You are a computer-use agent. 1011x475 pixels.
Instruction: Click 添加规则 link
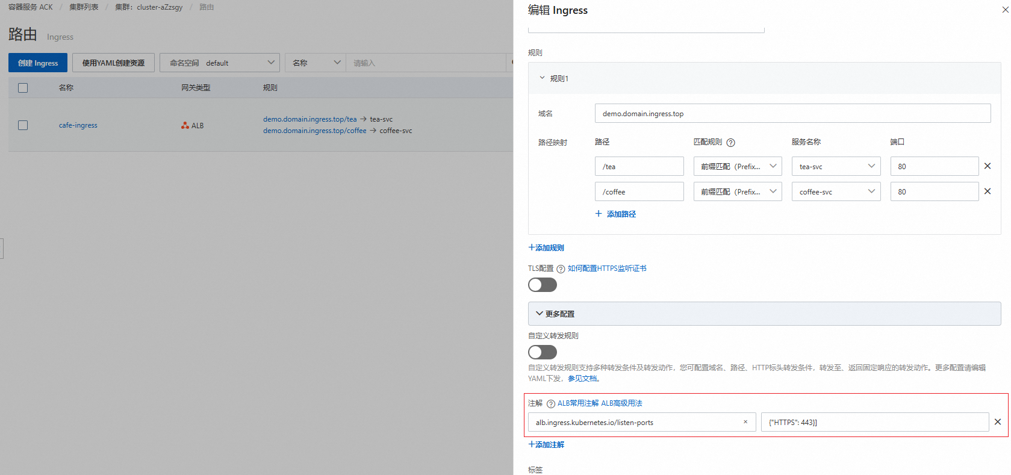coord(546,248)
